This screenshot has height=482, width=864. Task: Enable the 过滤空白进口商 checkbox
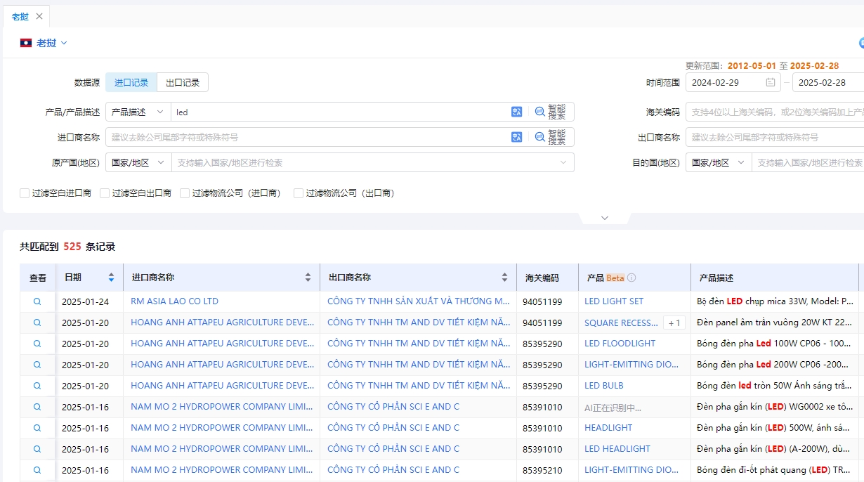tap(24, 193)
